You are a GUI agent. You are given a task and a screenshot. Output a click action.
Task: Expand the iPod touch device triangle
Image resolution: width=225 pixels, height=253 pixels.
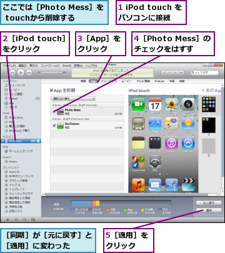pos(2,141)
